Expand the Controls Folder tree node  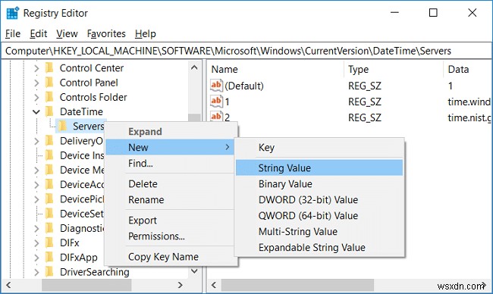tap(36, 98)
